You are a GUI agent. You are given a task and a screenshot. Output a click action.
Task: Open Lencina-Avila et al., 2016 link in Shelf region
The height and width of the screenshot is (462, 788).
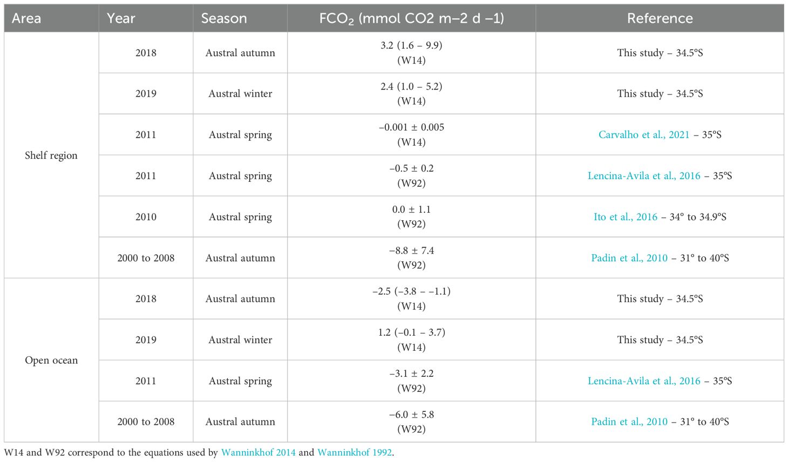(643, 176)
